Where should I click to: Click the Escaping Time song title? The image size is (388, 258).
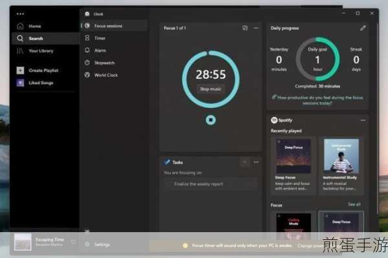(50, 239)
